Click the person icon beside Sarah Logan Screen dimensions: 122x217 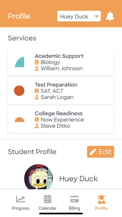click(x=37, y=97)
